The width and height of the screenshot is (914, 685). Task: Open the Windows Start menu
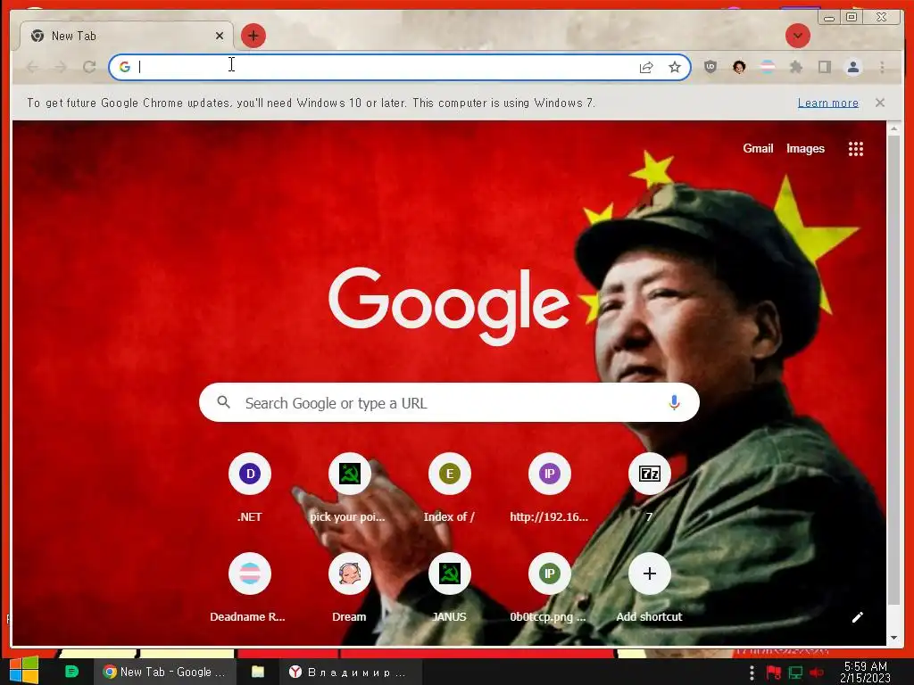click(x=24, y=671)
